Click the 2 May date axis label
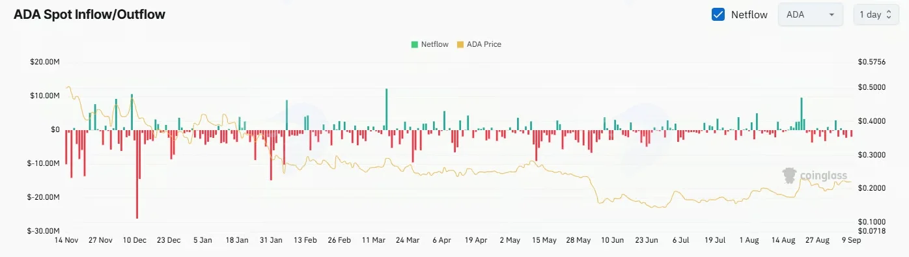 pyautogui.click(x=509, y=240)
